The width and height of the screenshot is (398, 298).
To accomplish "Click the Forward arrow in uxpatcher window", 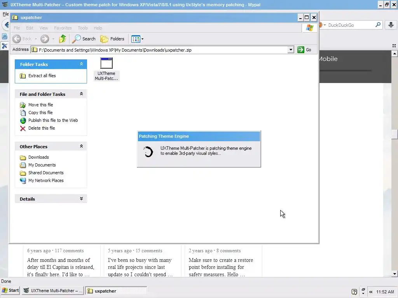I will click(x=45, y=39).
